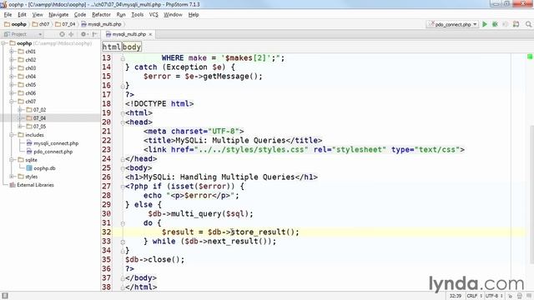This screenshot has width=534, height=300.
Task: Collapse the oophp root folder
Action: coord(3,43)
